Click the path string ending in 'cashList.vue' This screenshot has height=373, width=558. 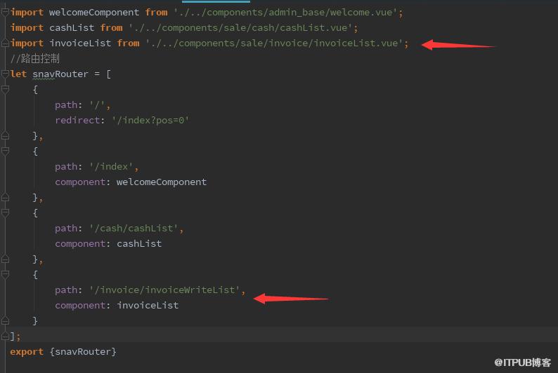tap(240, 27)
